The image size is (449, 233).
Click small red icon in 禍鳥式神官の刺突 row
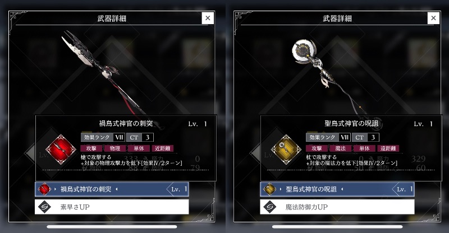tap(44, 189)
